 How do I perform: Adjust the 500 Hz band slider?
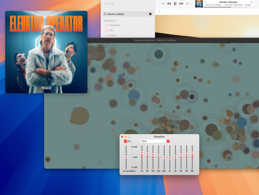tap(164, 158)
